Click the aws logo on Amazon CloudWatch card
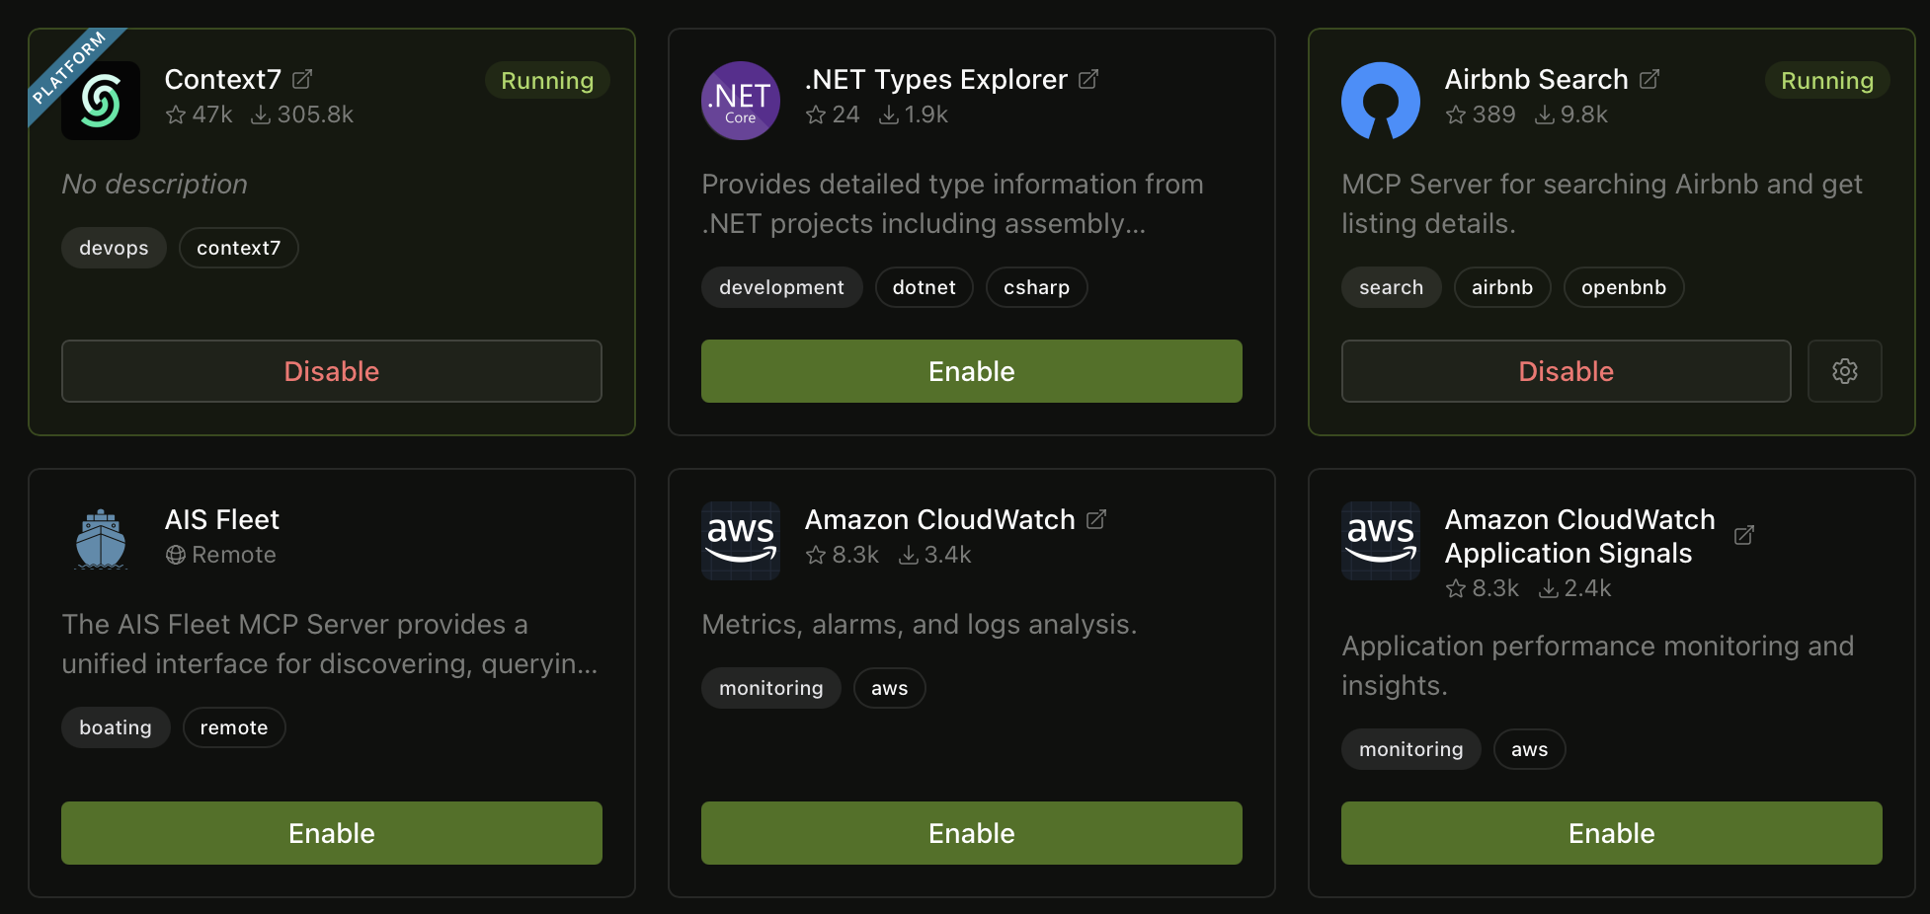This screenshot has height=914, width=1930. tap(740, 540)
